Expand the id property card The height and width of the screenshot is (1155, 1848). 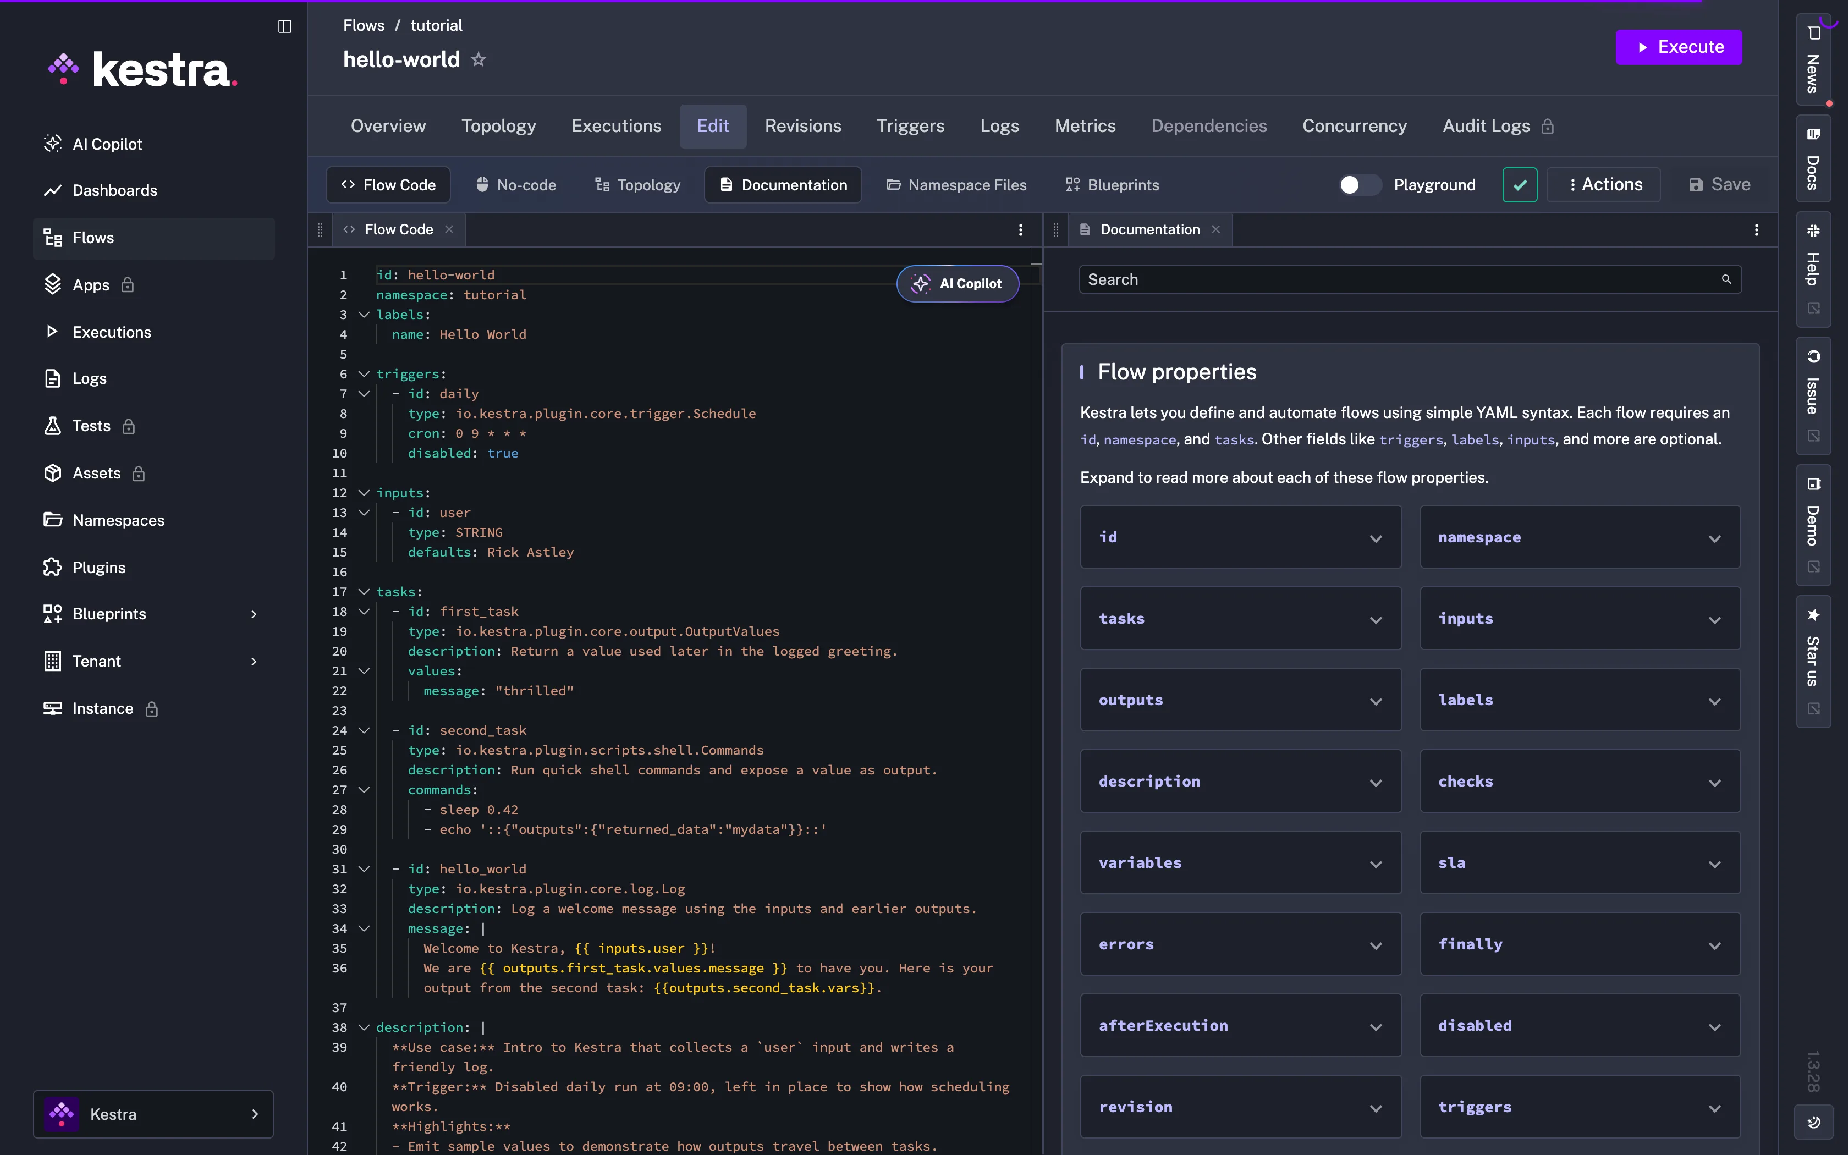point(1241,537)
